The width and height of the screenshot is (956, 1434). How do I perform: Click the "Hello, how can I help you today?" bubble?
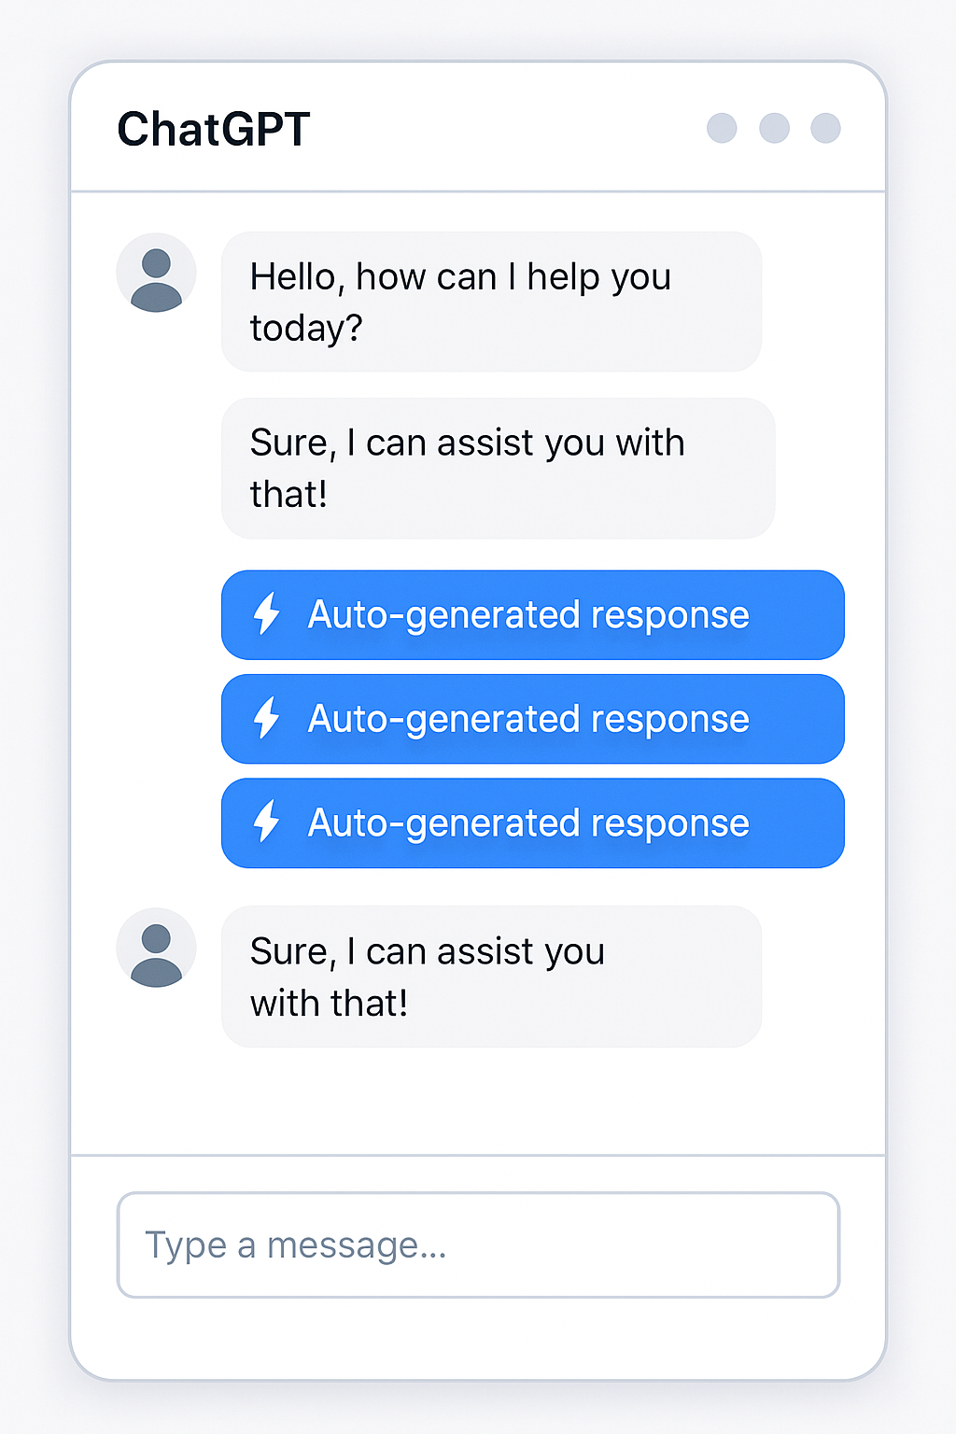coord(491,302)
